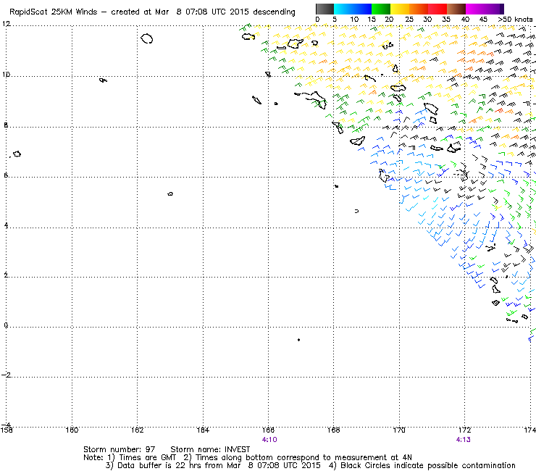Click longitude axis label '162'

click(x=137, y=430)
